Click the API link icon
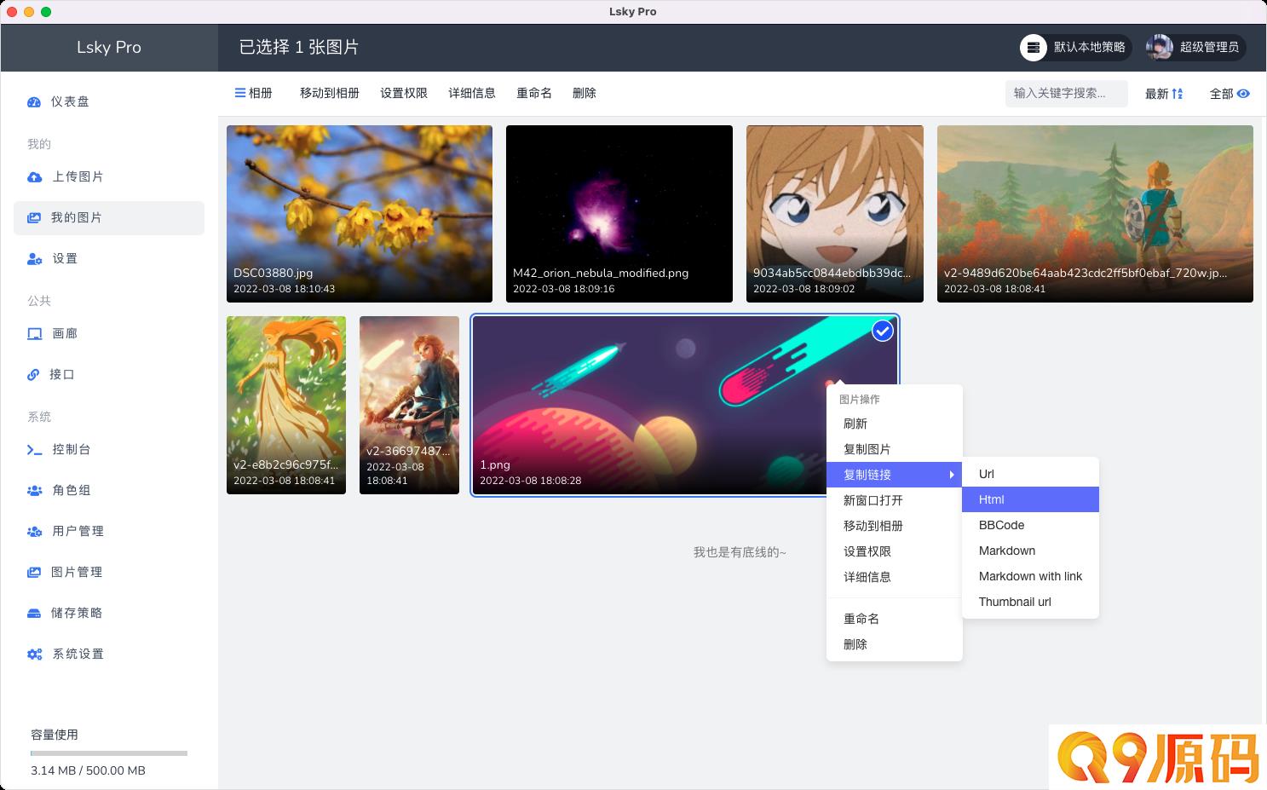Image resolution: width=1267 pixels, height=790 pixels. click(34, 375)
